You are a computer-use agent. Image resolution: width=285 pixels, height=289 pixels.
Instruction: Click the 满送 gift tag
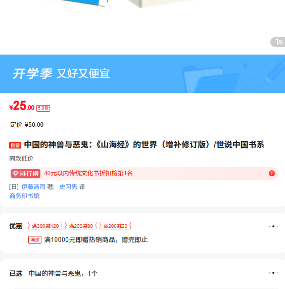point(35,240)
